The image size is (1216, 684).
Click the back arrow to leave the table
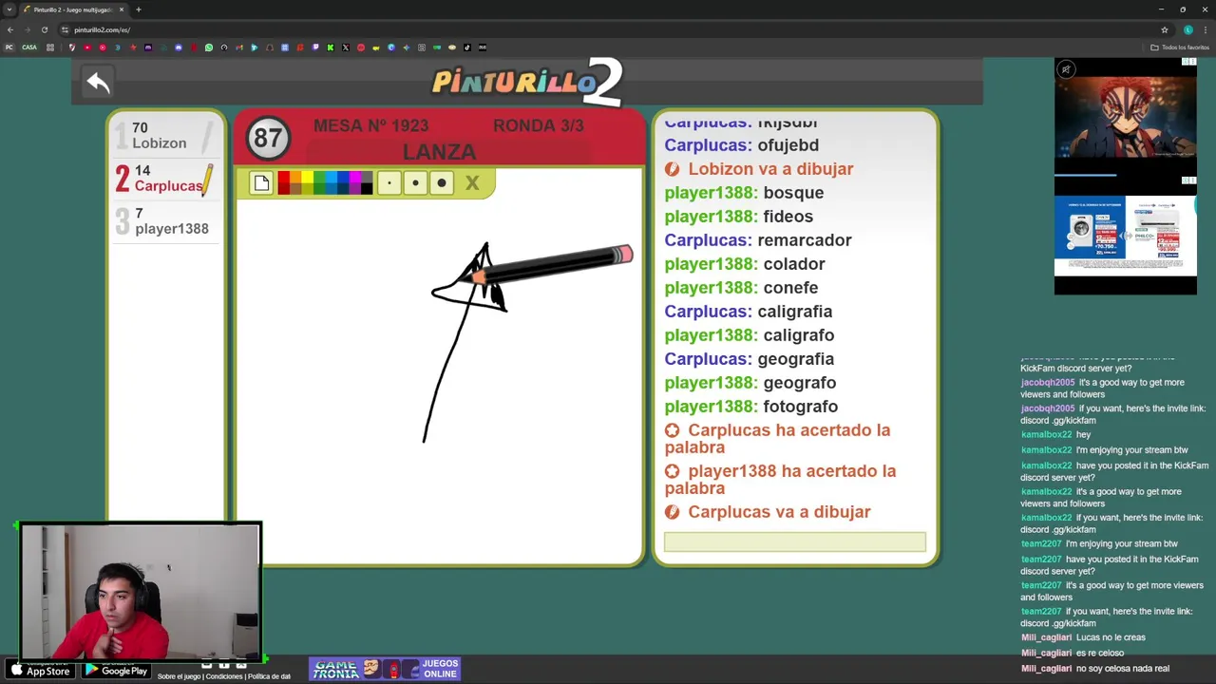pos(98,83)
